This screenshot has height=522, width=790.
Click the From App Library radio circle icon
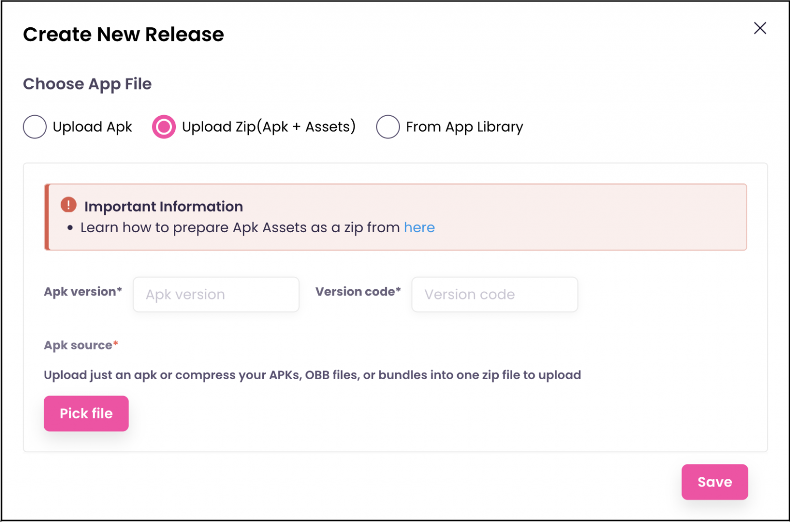click(388, 127)
